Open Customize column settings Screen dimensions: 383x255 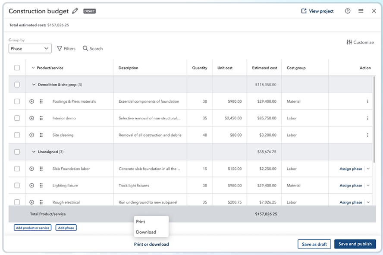360,42
